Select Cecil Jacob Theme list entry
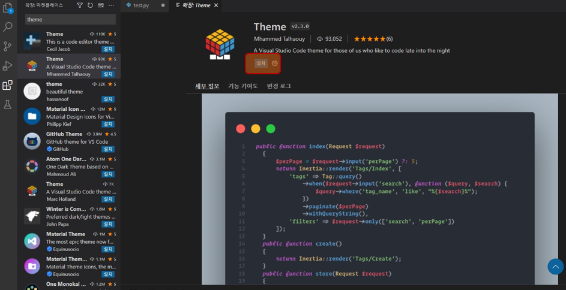Image resolution: width=566 pixels, height=290 pixels. 69,41
